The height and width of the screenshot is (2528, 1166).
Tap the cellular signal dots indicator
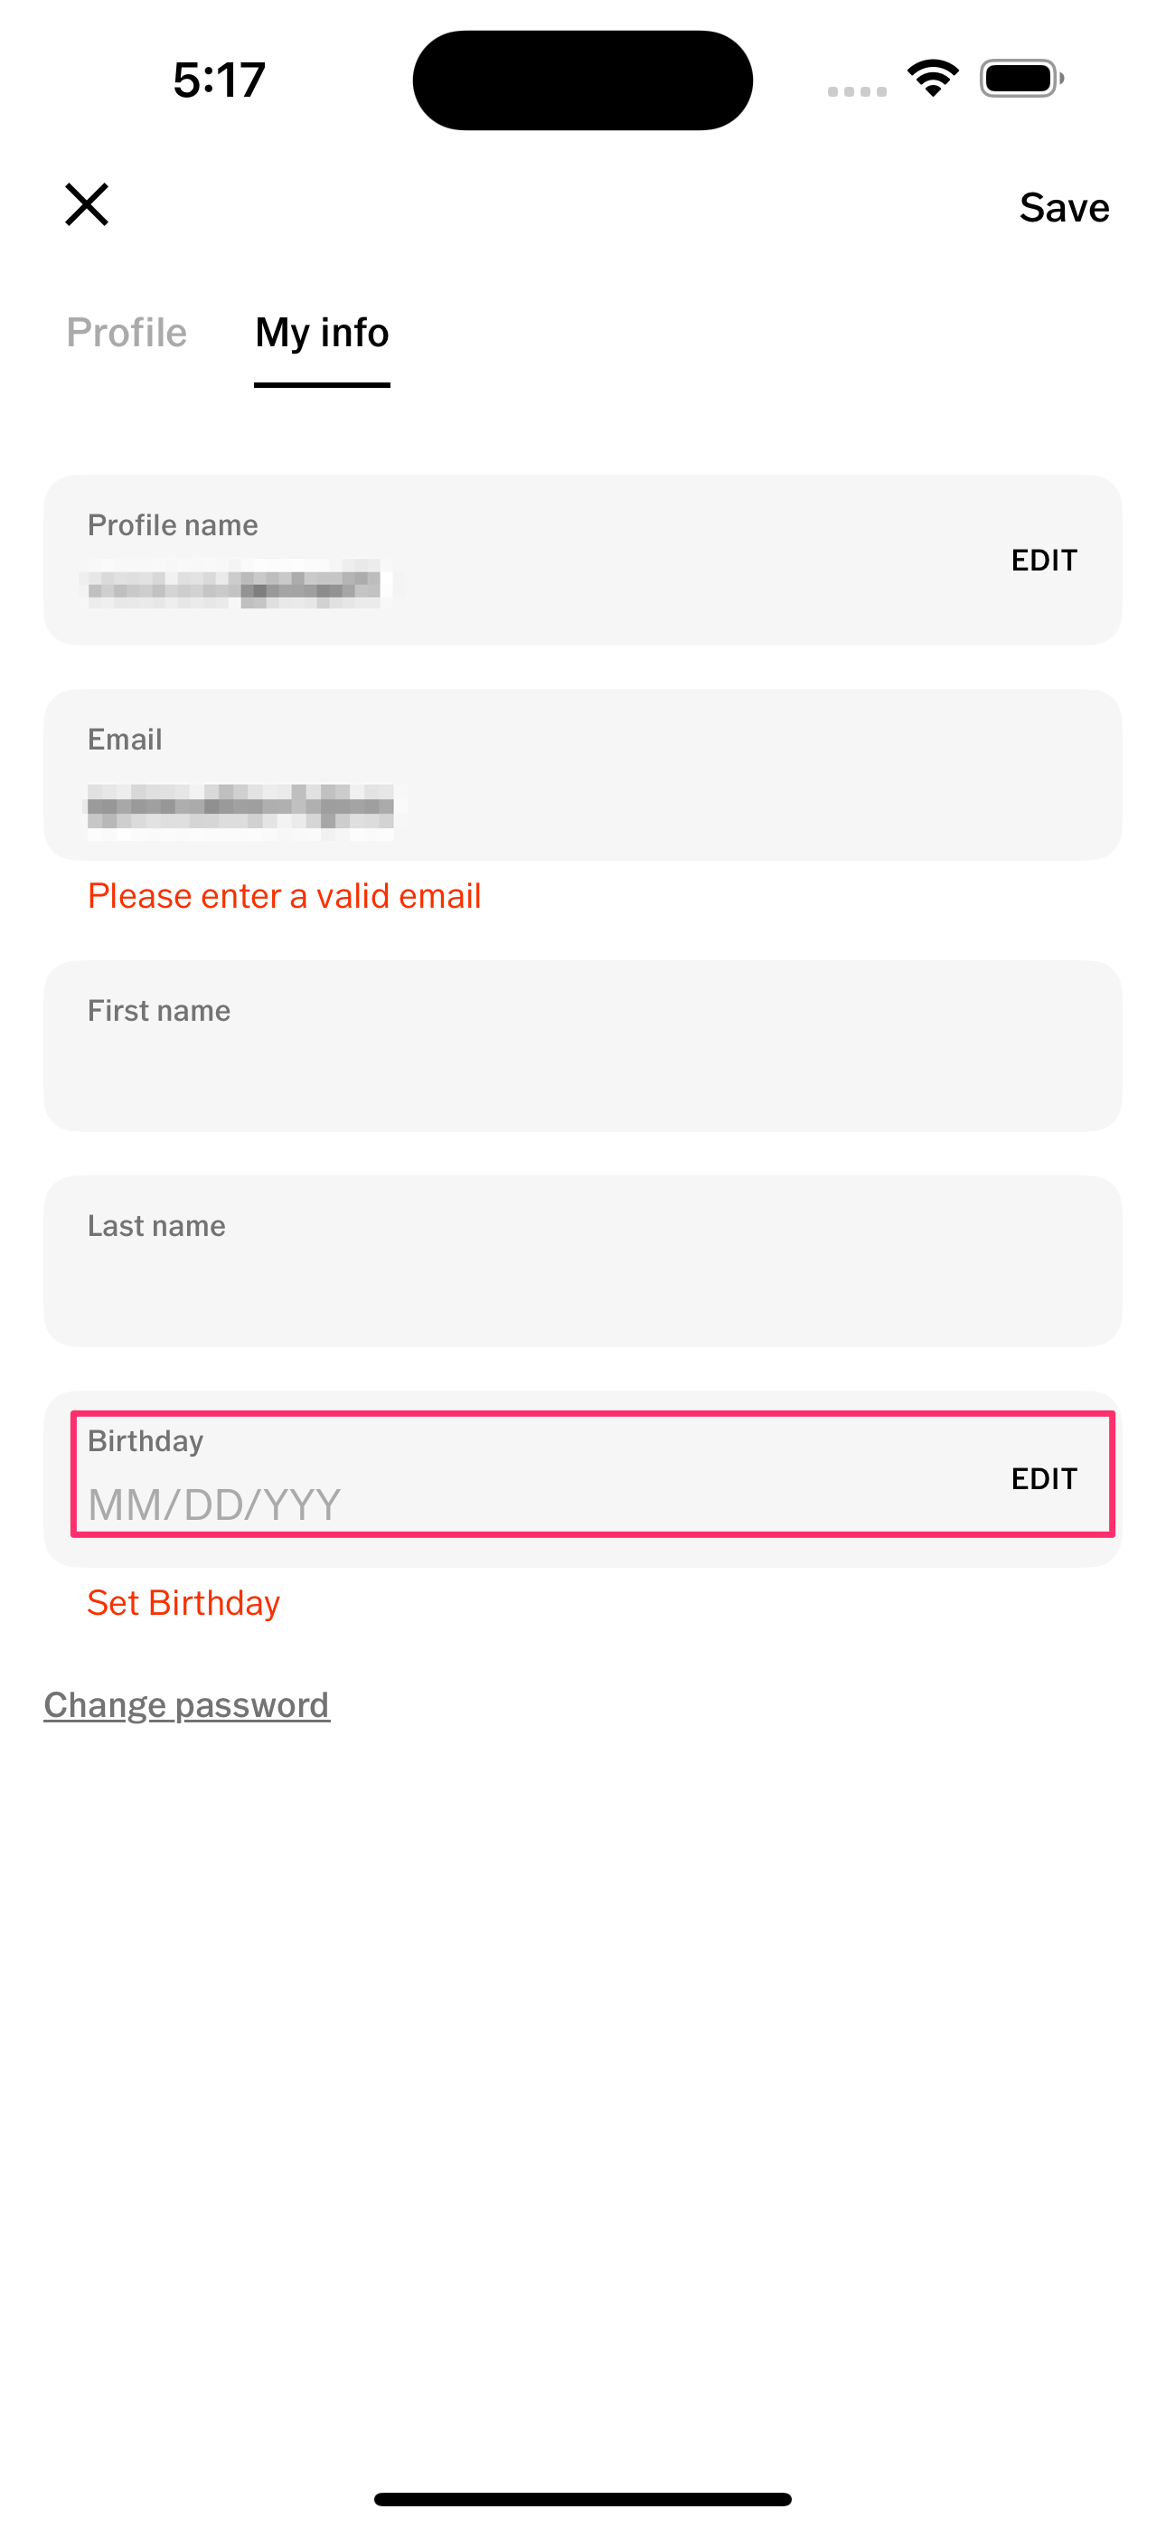(x=857, y=91)
